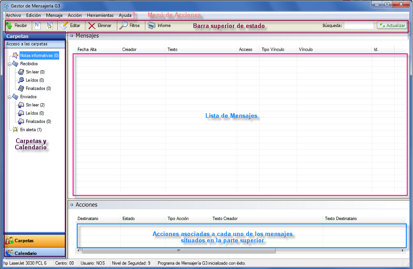Click 'Centro: 00' in status bar
This screenshot has height=269, width=413.
pyautogui.click(x=65, y=263)
